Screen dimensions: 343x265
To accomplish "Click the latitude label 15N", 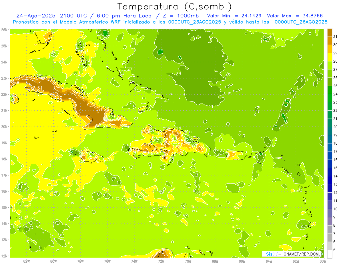I will (4, 207).
